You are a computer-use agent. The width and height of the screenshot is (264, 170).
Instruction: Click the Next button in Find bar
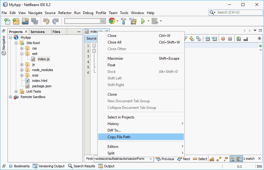pos(184,159)
